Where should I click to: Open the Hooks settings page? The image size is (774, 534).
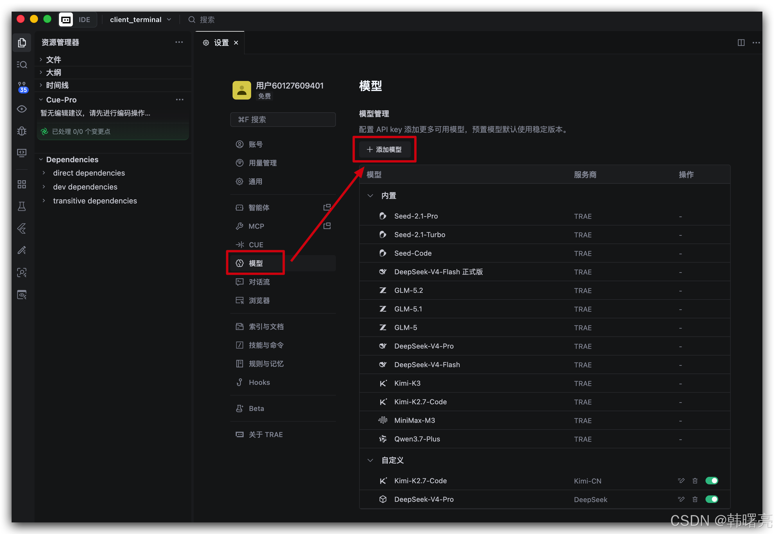tap(283, 382)
